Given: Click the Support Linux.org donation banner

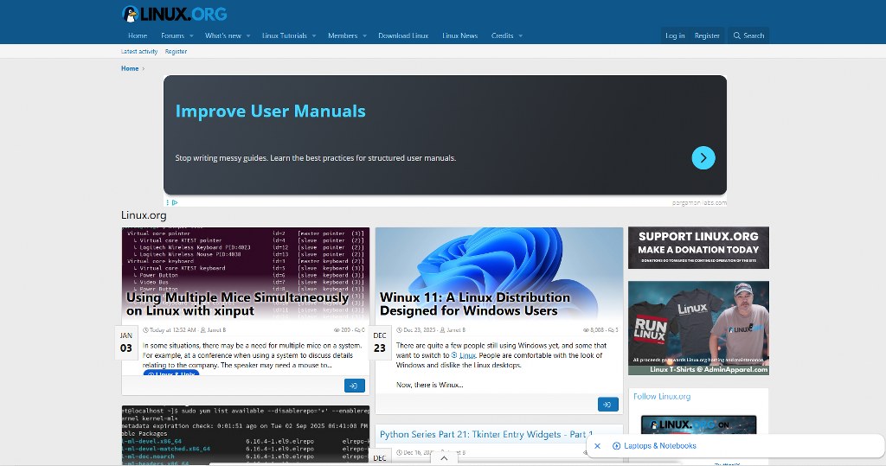Looking at the screenshot, I should pyautogui.click(x=698, y=247).
